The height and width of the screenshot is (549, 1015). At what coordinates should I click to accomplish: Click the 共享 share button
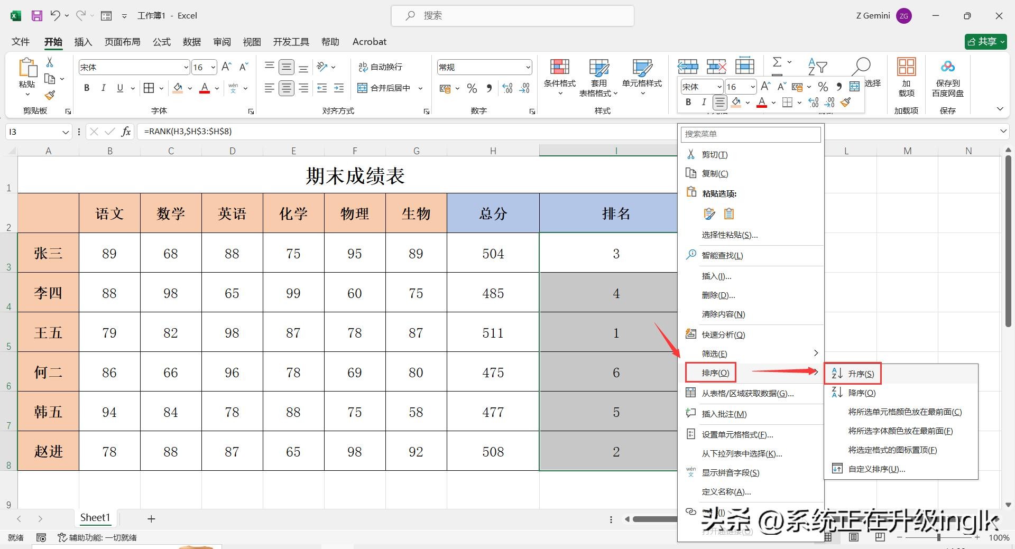[x=985, y=42]
